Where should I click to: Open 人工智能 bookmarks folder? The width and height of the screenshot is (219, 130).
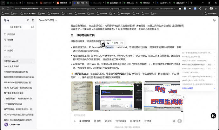[x=67, y=14]
